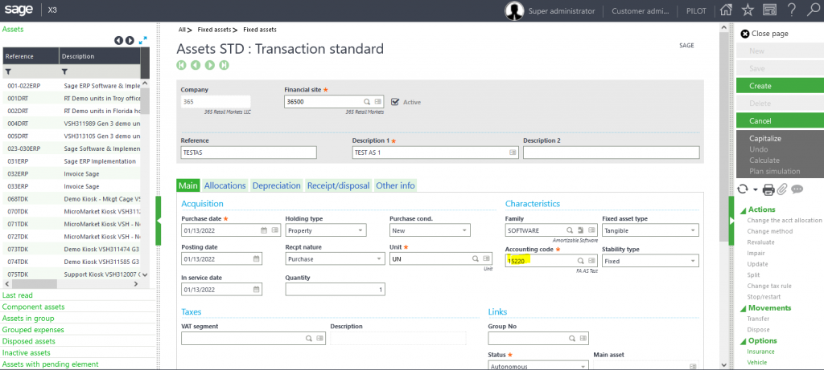Viewport: 824px width, 370px height.
Task: Open the Purchase date calendar picker
Action: [x=264, y=230]
